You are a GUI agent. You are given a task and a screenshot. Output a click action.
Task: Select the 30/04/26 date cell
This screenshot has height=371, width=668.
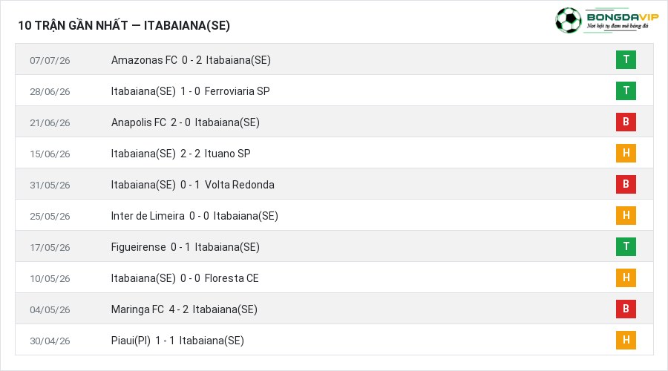point(50,341)
